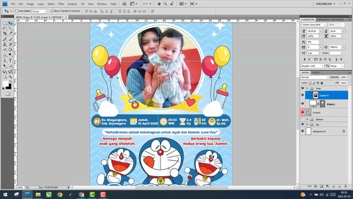Screen dimensions: 353x199
Task: Select the Zoom tool in the toolbox
Action: tap(10, 77)
